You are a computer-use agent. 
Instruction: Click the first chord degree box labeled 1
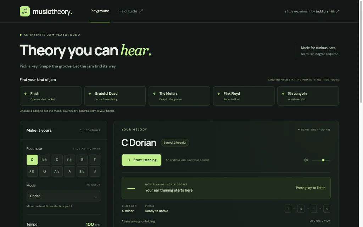pyautogui.click(x=288, y=209)
